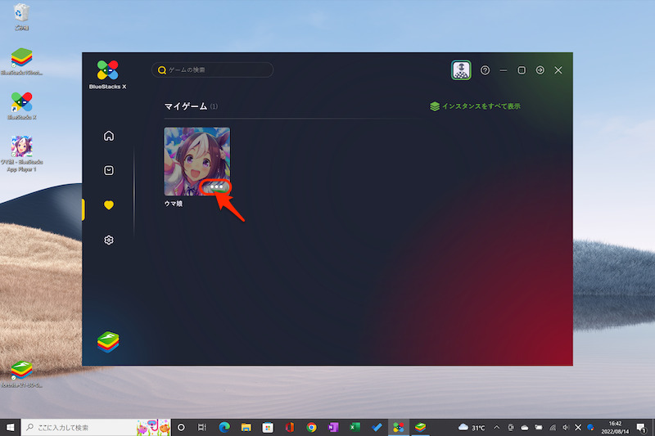Open the help question mark icon

tap(485, 70)
